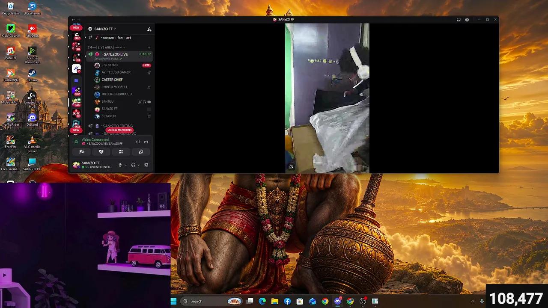548x308 pixels.
Task: Open output device dropdown next to headphones
Action: (x=139, y=165)
